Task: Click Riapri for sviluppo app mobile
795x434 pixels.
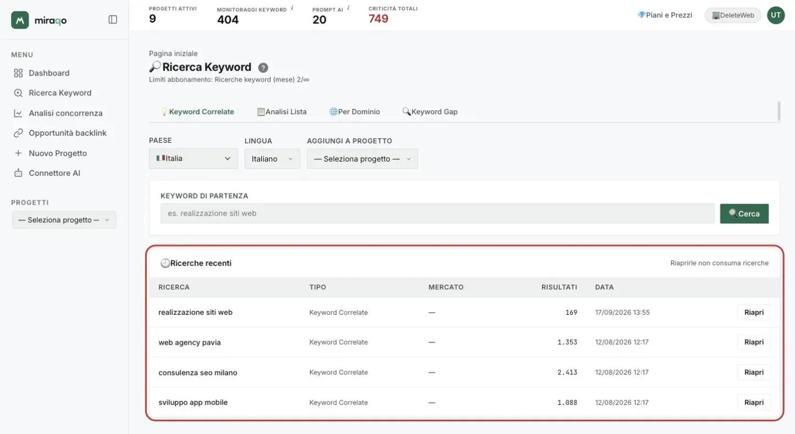Action: (x=754, y=403)
